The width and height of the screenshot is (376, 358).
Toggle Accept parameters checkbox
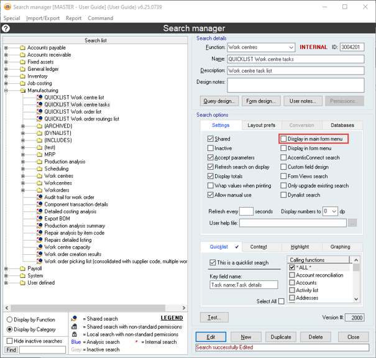pos(210,157)
